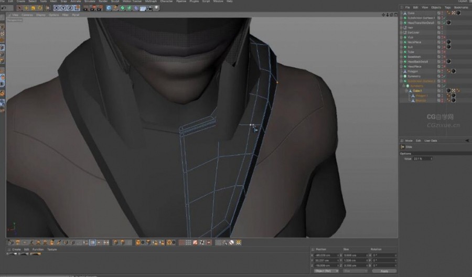This screenshot has height=277, width=472.
Task: Toggle the enable check on Subdivision Surface.1
Action: (444, 18)
